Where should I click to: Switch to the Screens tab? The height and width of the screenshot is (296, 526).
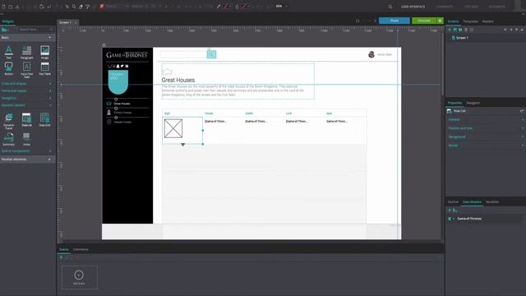coord(453,21)
